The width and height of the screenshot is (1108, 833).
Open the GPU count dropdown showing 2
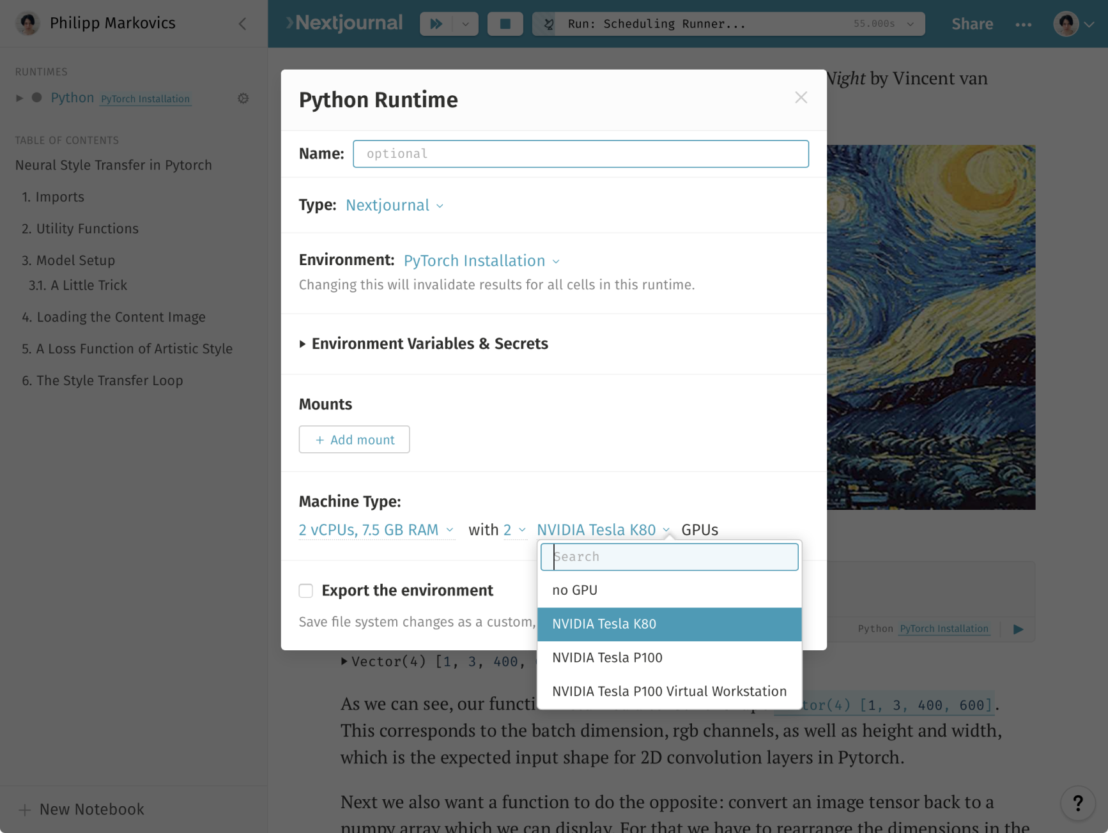pyautogui.click(x=514, y=530)
